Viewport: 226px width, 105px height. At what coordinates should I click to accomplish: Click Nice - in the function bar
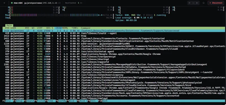(72, 101)
